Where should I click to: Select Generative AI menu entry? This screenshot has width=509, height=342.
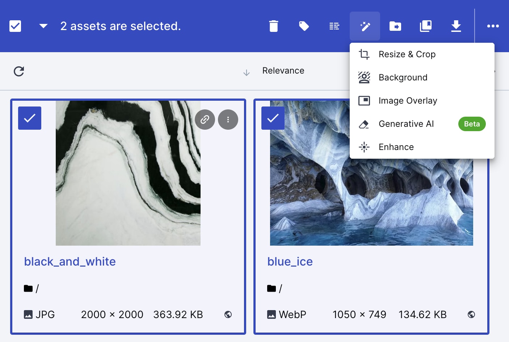coord(422,124)
